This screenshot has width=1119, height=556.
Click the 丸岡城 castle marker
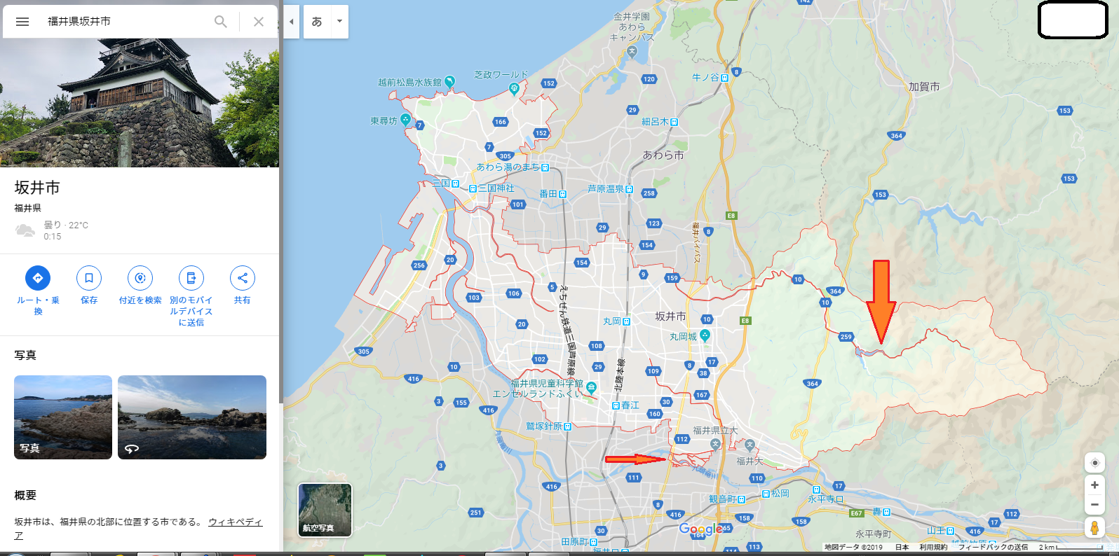[x=705, y=335]
